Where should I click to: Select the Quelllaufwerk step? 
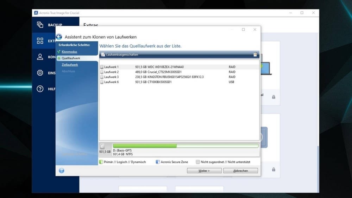(71, 58)
